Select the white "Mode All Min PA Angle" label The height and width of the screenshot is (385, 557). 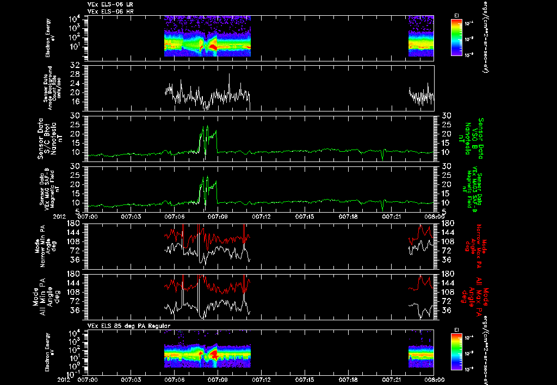(46, 296)
